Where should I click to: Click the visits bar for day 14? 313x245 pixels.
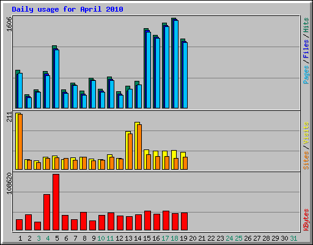pyautogui.click(x=136, y=146)
